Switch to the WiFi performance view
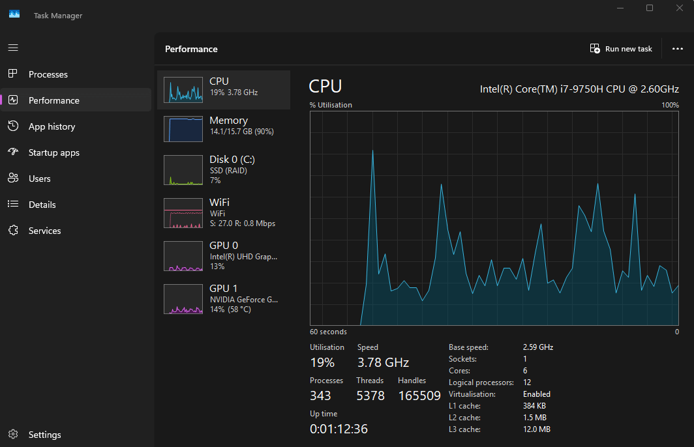The image size is (694, 447). coord(225,212)
